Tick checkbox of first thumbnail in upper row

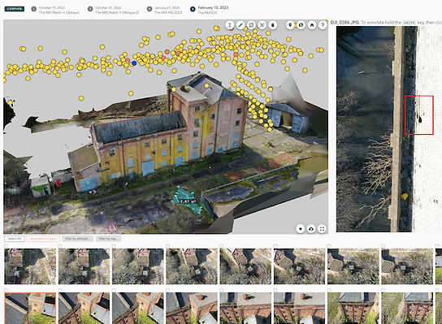tap(6, 246)
